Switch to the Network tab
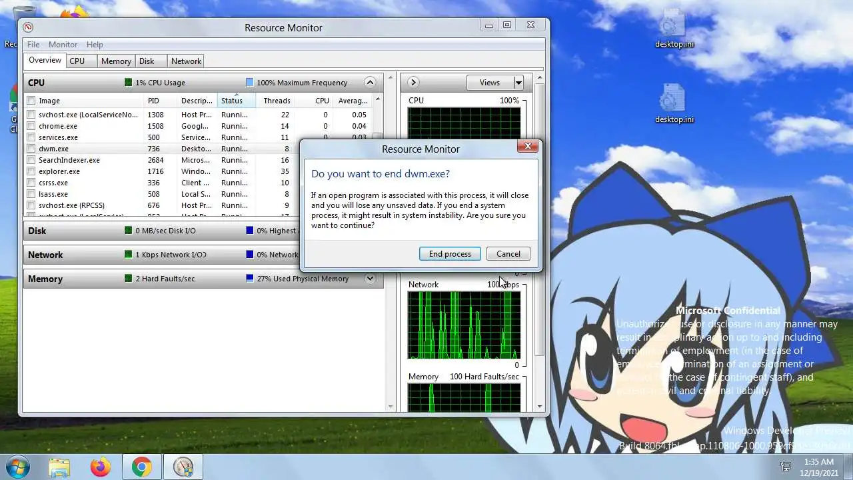This screenshot has height=480, width=853. coord(186,61)
